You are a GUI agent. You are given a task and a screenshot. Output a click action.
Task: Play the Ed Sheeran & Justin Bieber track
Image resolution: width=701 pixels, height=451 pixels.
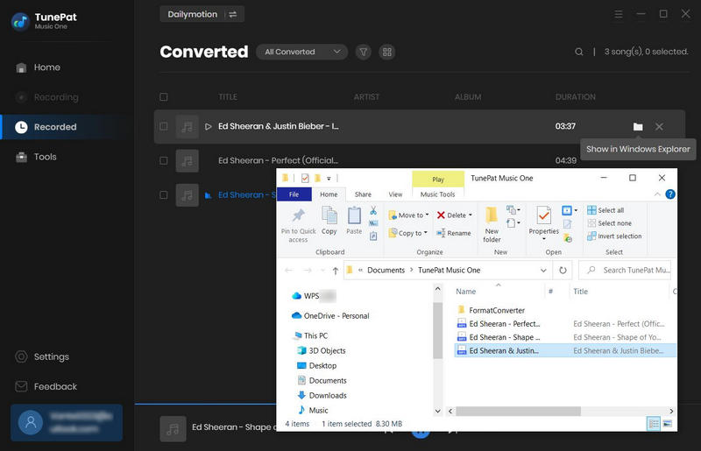pyautogui.click(x=209, y=127)
